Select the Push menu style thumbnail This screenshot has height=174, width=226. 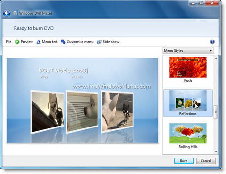[188, 67]
